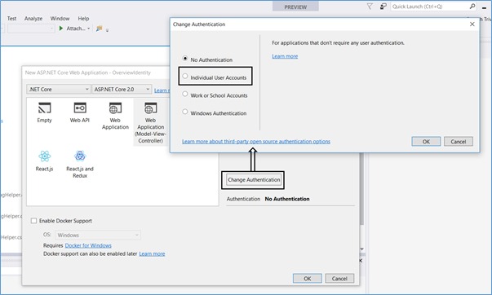This screenshot has width=492, height=295.
Task: Open the Analyze menu
Action: (33, 19)
